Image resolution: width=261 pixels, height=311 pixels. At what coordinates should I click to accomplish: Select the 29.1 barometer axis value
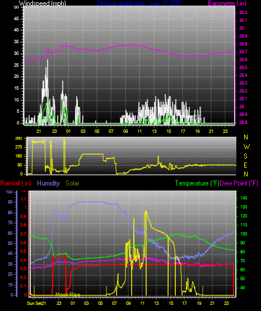click(x=243, y=99)
